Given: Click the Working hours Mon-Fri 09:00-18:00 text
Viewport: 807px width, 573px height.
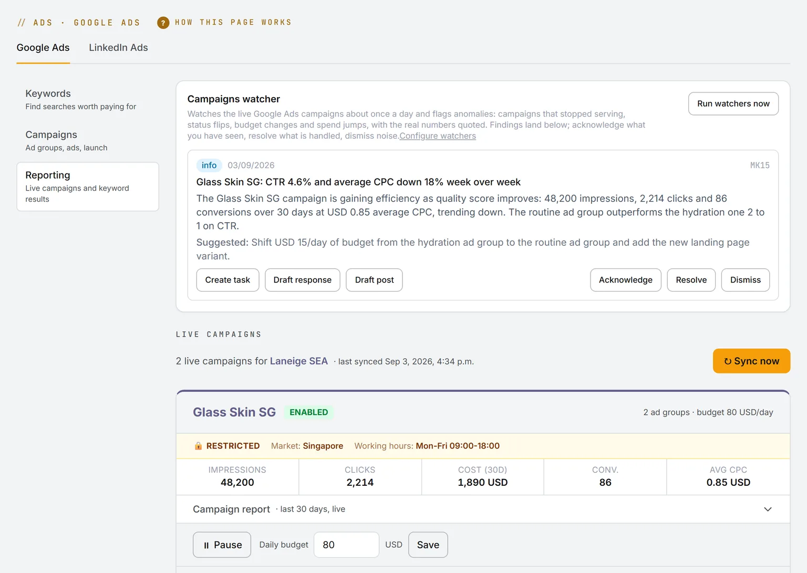Looking at the screenshot, I should (427, 446).
